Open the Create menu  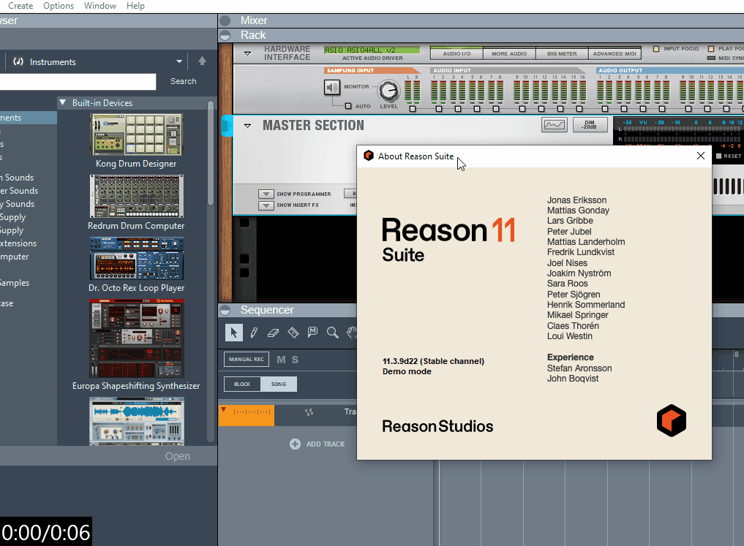[20, 6]
